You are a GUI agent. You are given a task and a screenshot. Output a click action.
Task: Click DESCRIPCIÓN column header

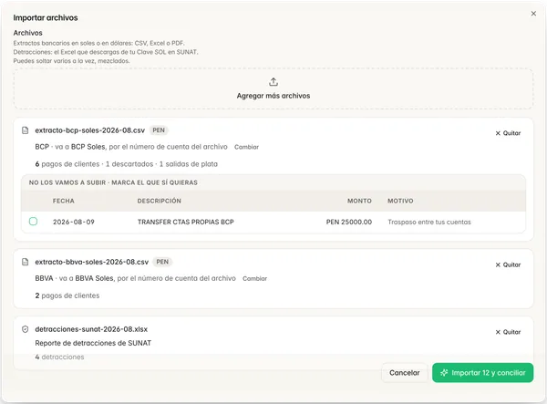(x=159, y=201)
